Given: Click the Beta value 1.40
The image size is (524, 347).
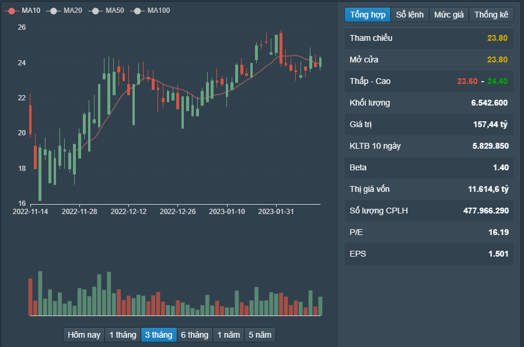Looking at the screenshot, I should [x=501, y=167].
